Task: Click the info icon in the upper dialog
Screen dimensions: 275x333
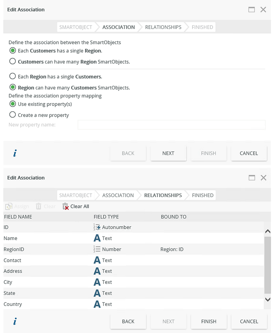Action: point(15,153)
